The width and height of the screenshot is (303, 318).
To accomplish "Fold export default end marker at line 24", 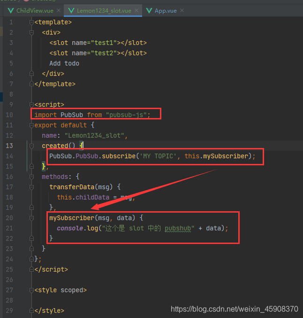I will 31,259.
